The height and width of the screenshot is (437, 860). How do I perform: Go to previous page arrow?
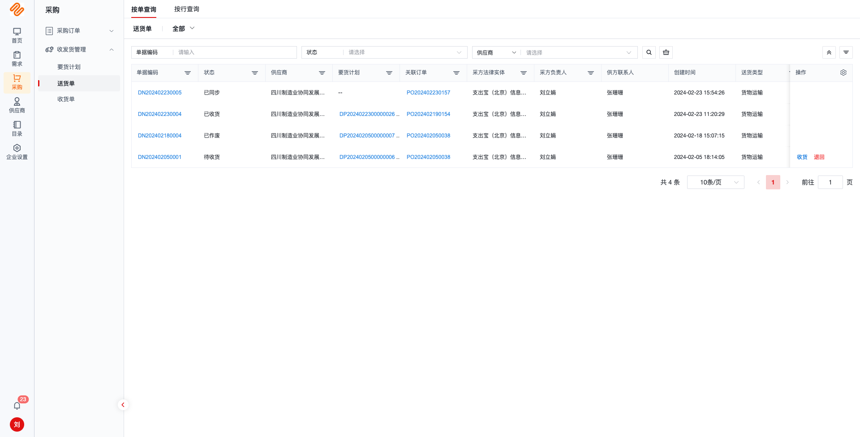[758, 182]
